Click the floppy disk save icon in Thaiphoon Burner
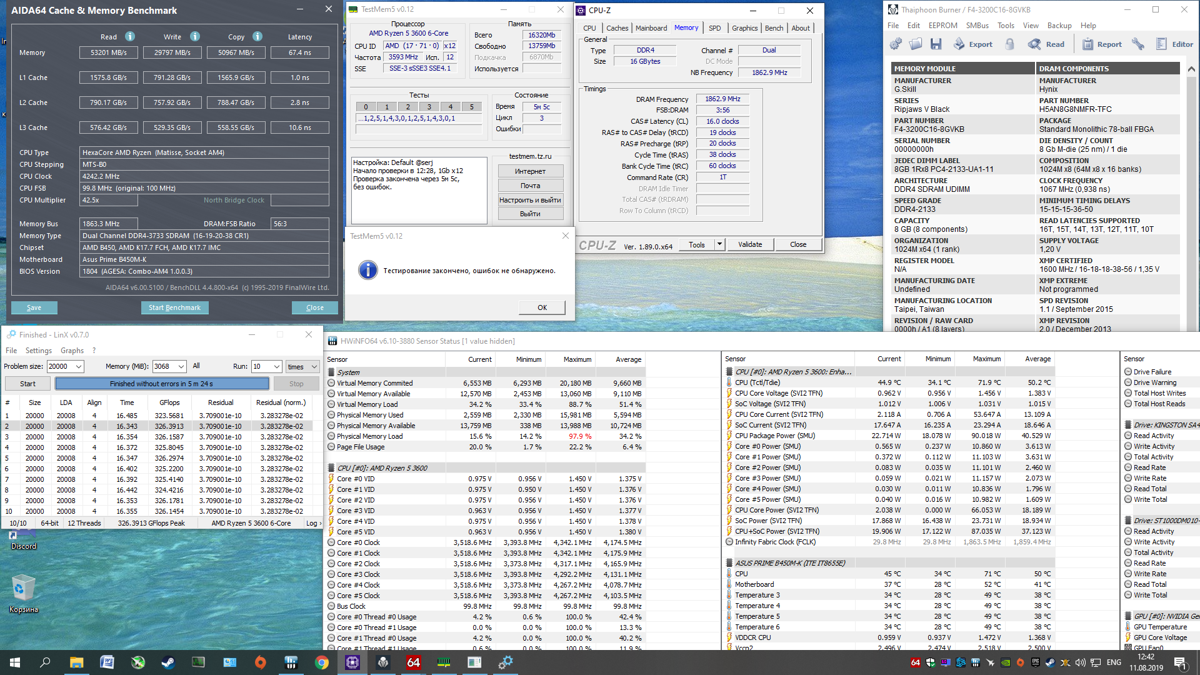 point(936,44)
